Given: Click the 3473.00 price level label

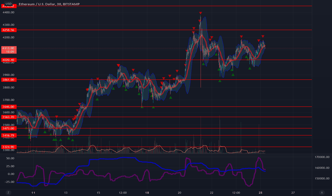Looking at the screenshot, I should [9, 128].
